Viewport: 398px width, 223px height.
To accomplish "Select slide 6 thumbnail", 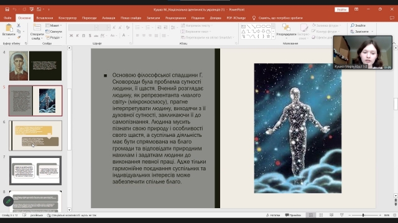I will point(35,136).
